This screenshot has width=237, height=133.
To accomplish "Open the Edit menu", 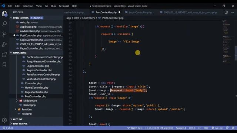I will point(17,6).
